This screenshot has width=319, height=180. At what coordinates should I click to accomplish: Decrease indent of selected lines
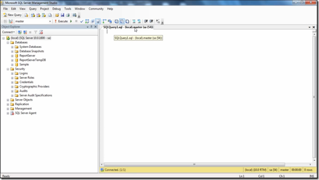point(146,21)
